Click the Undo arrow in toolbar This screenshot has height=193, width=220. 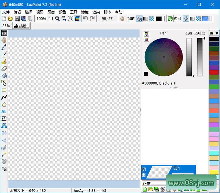click(x=85, y=19)
